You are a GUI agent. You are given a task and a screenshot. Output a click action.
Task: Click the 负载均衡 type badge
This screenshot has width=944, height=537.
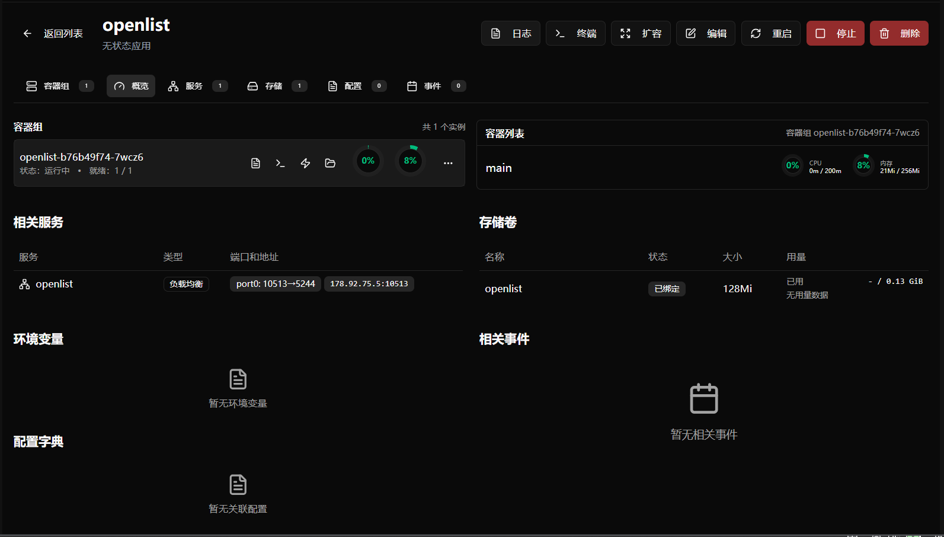pos(186,284)
